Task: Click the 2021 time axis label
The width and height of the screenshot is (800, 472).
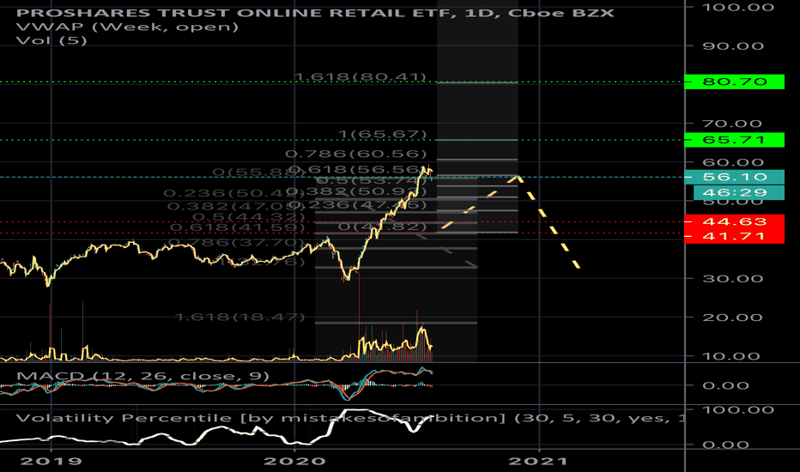Action: 539,462
